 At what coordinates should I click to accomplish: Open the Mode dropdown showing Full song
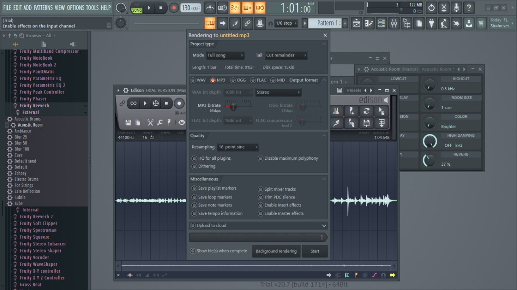pyautogui.click(x=225, y=55)
